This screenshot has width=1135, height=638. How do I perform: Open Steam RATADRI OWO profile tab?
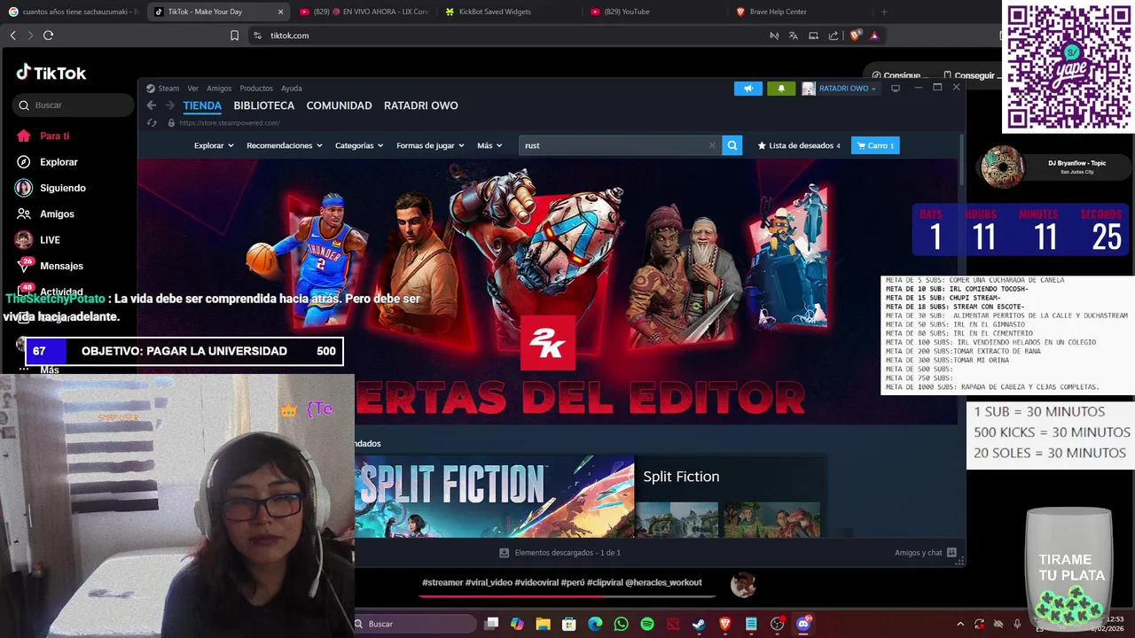[x=421, y=105]
